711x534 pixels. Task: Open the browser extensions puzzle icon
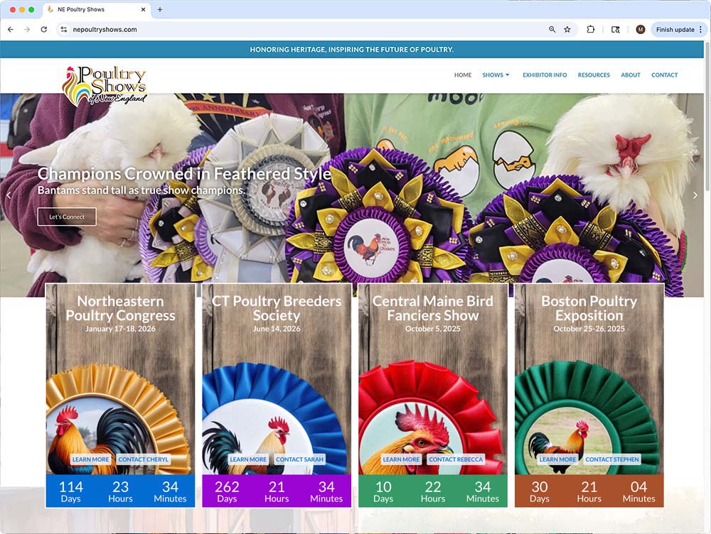591,30
